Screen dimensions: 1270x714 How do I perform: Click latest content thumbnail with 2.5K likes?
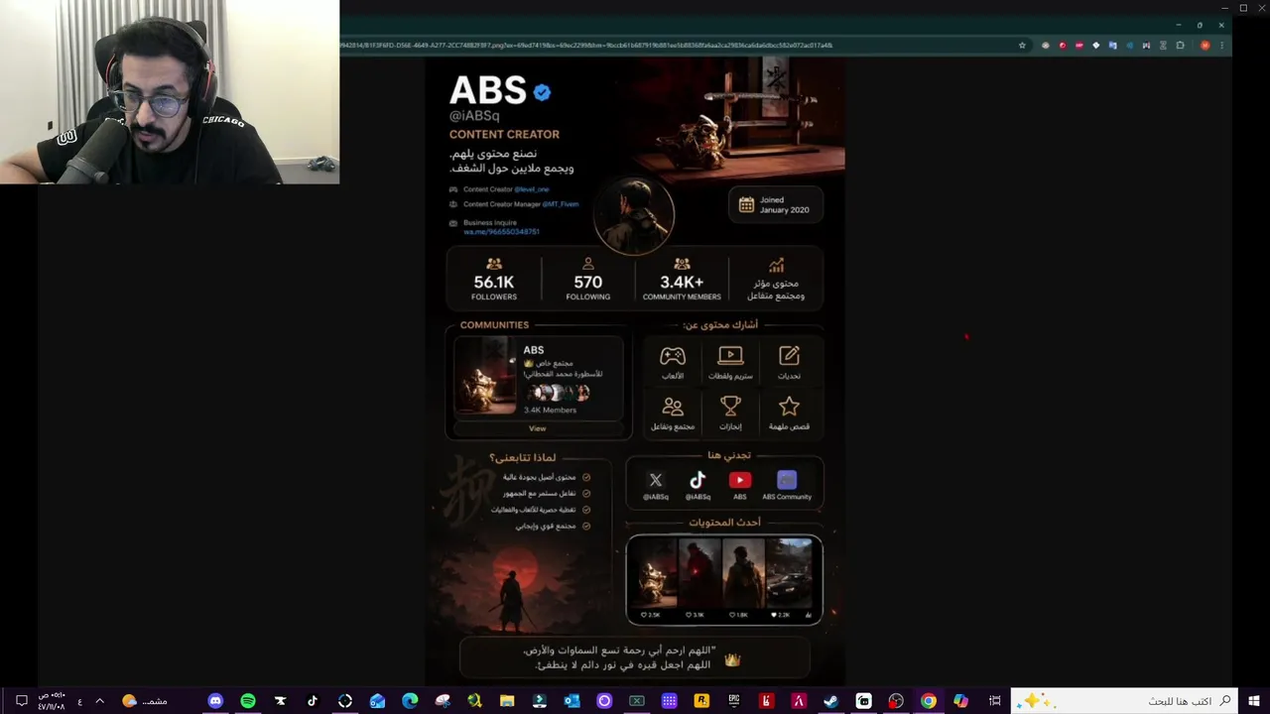653,572
